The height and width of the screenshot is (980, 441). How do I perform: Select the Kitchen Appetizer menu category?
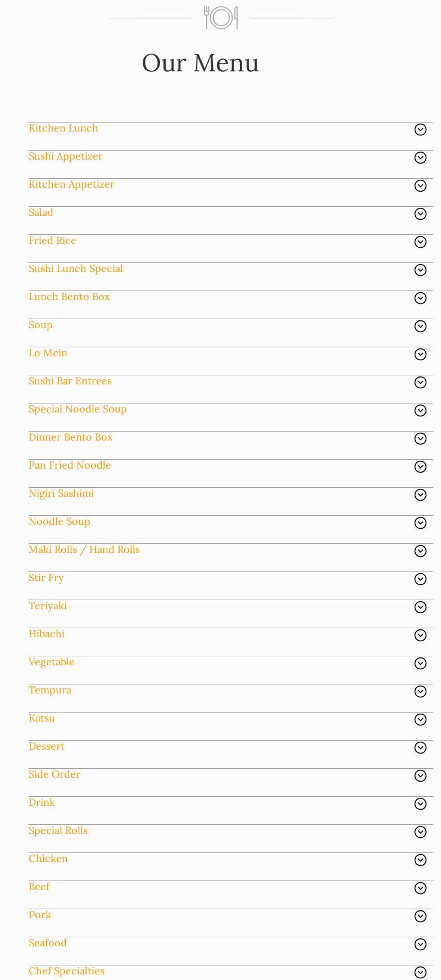pyautogui.click(x=71, y=184)
